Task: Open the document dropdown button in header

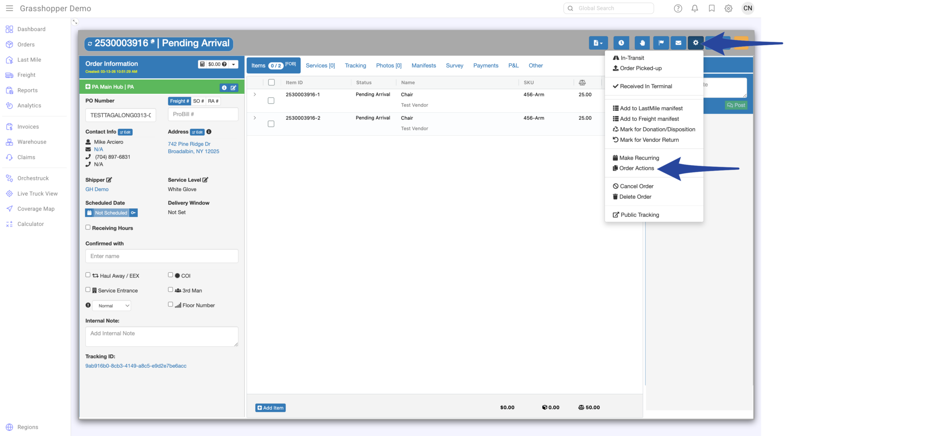Action: (598, 43)
